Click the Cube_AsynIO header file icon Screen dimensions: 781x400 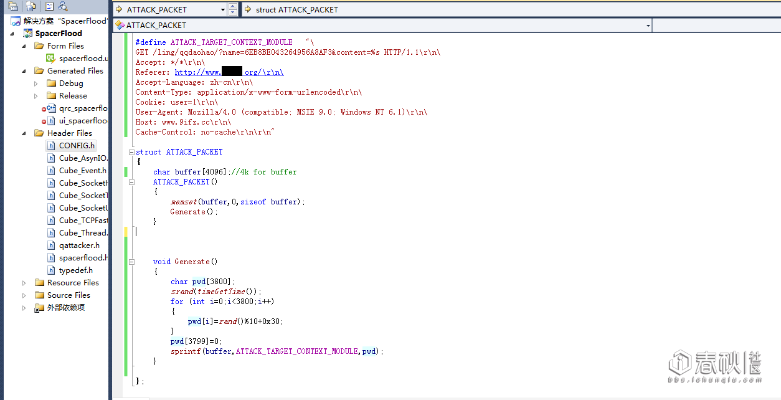(x=52, y=158)
